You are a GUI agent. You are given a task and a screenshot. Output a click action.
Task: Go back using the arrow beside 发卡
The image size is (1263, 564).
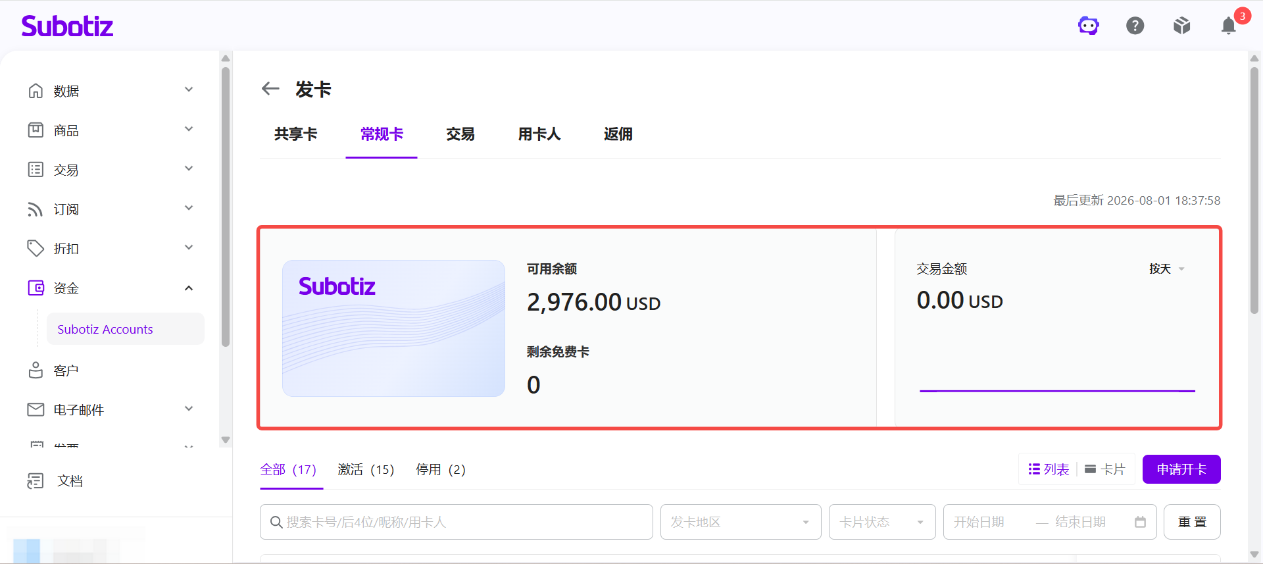click(x=270, y=89)
